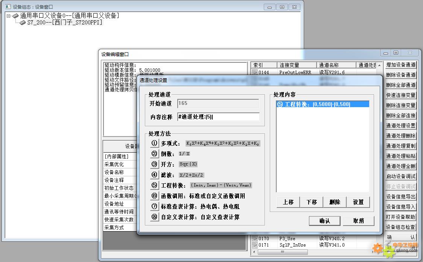Select the S7_200 Siemens device icon
This screenshot has height=262, width=423.
click(x=23, y=23)
